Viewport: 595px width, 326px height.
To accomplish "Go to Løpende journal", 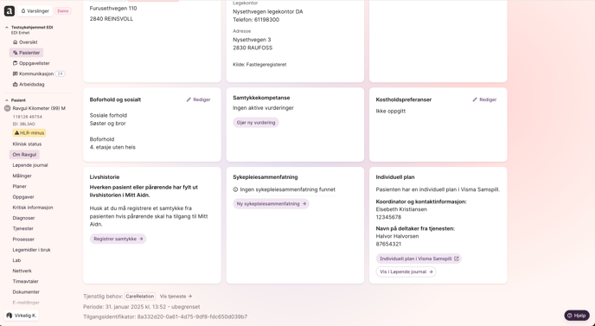I will [30, 165].
